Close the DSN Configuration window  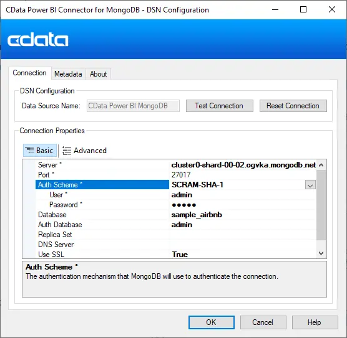pos(332,10)
